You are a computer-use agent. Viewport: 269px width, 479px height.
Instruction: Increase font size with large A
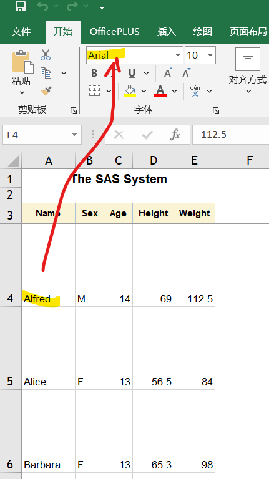click(167, 73)
